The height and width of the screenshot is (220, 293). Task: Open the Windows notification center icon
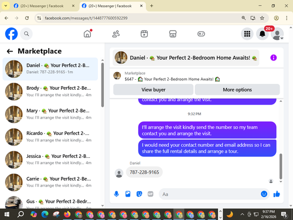pos(284,215)
